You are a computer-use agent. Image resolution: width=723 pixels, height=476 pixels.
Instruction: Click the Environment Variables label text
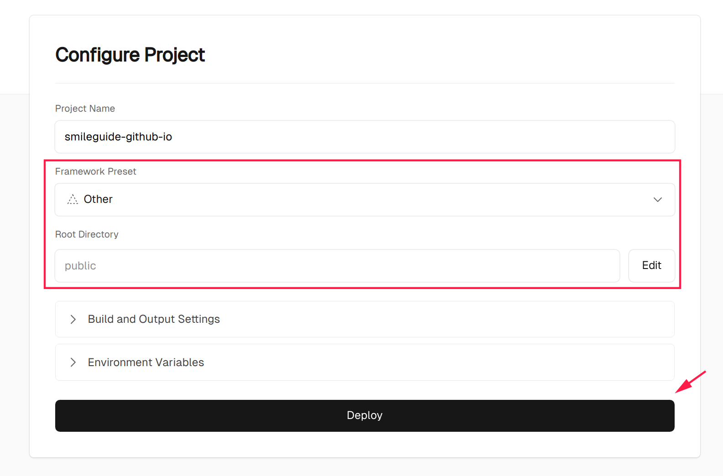(146, 362)
